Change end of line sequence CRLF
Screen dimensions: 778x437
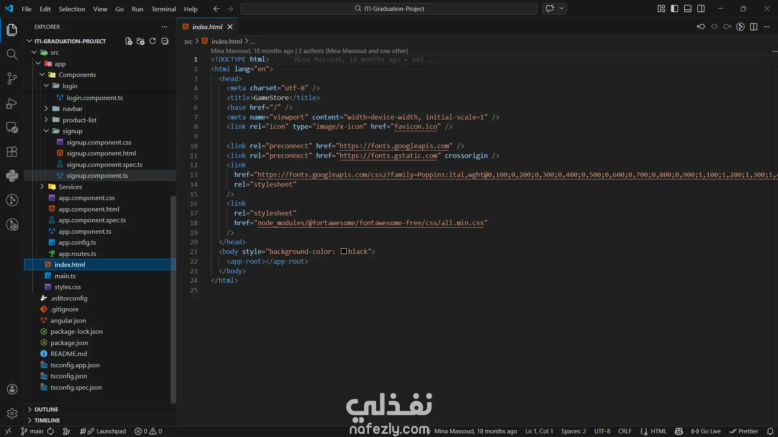pyautogui.click(x=625, y=431)
